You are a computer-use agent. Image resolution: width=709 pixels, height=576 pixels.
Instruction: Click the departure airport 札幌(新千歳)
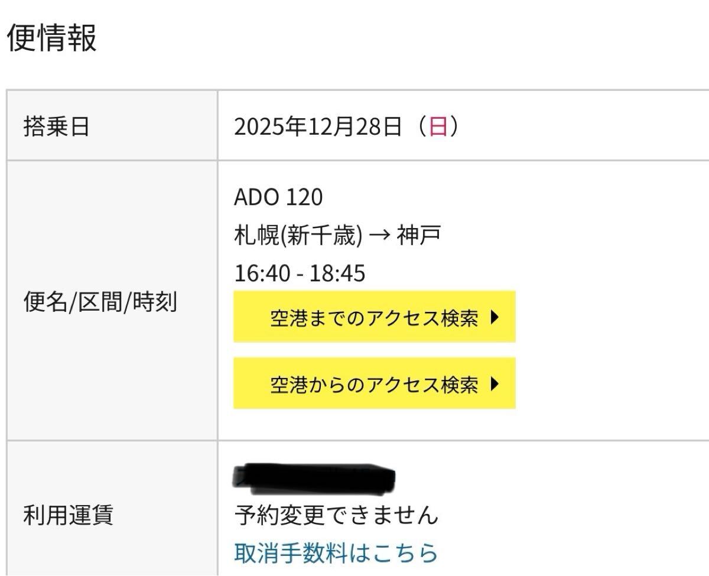coord(298,236)
